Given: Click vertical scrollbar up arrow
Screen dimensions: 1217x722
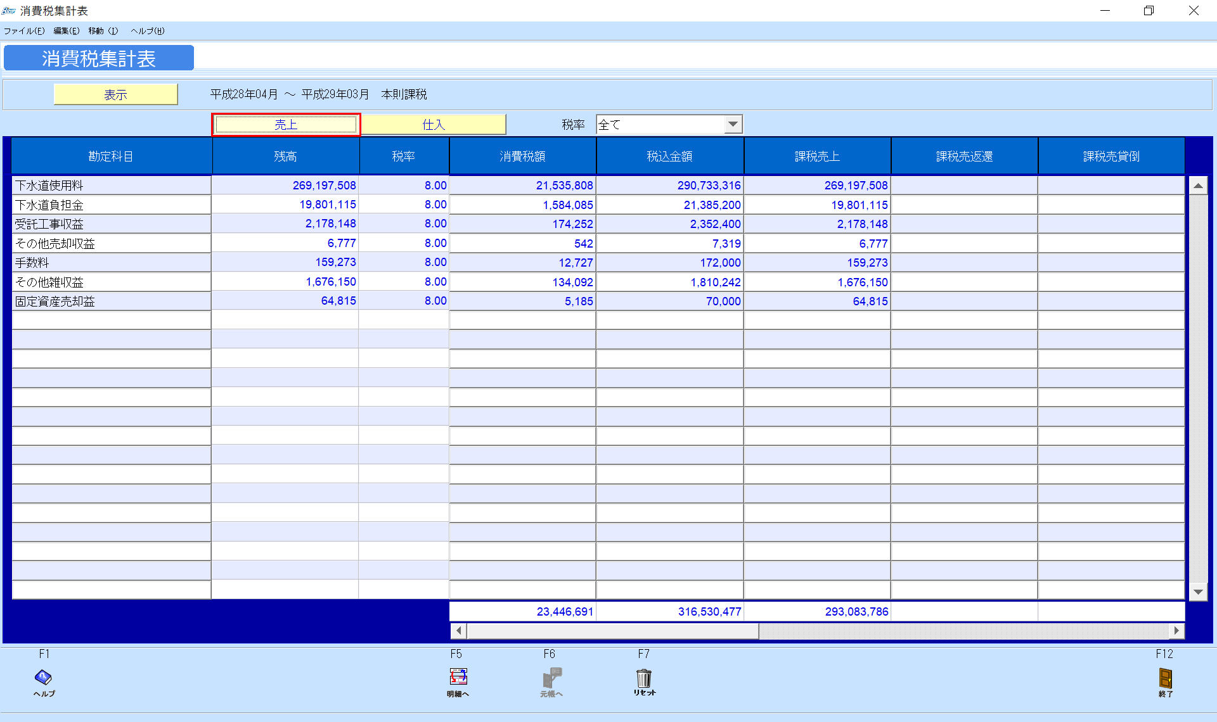Looking at the screenshot, I should pyautogui.click(x=1198, y=186).
